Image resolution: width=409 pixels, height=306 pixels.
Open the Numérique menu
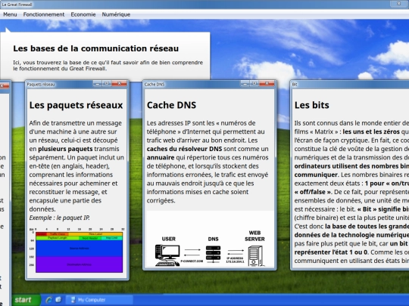pos(116,14)
